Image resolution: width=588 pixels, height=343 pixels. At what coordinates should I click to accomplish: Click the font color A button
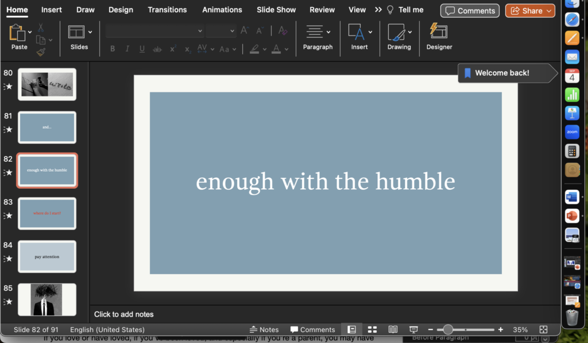276,49
